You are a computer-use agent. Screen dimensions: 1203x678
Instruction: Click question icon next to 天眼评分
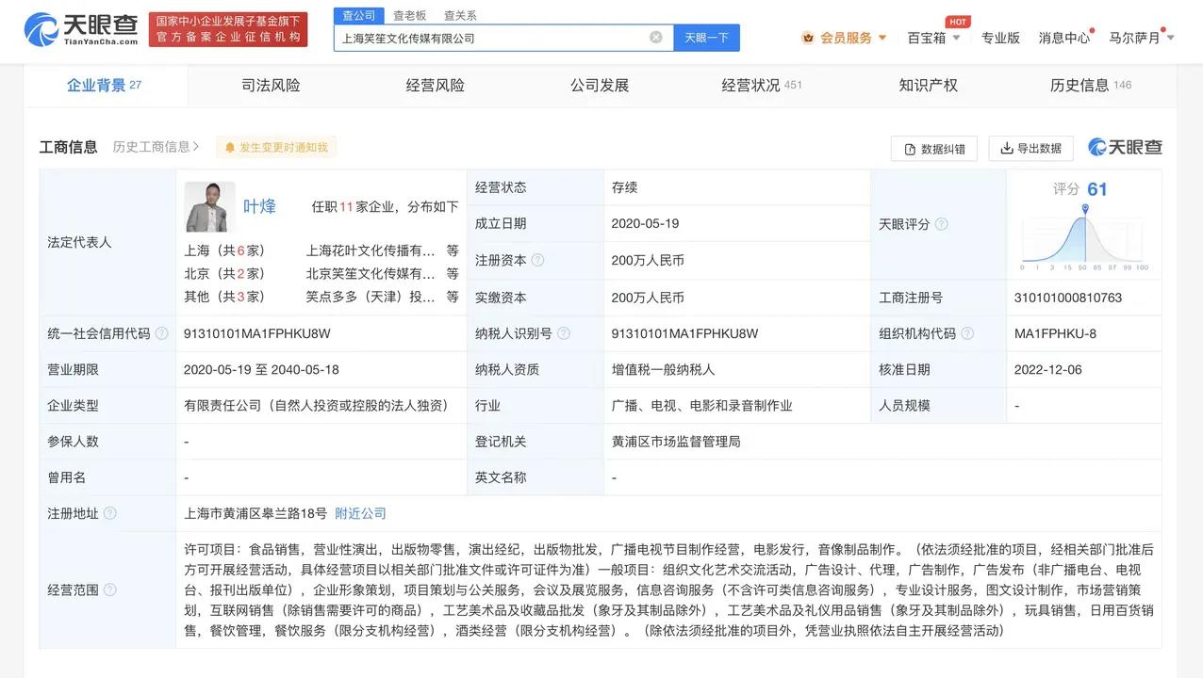941,224
